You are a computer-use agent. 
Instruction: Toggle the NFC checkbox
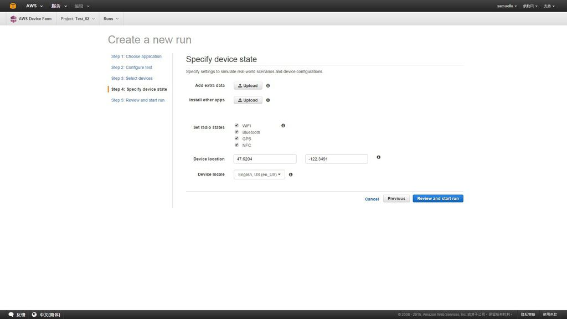tap(236, 145)
